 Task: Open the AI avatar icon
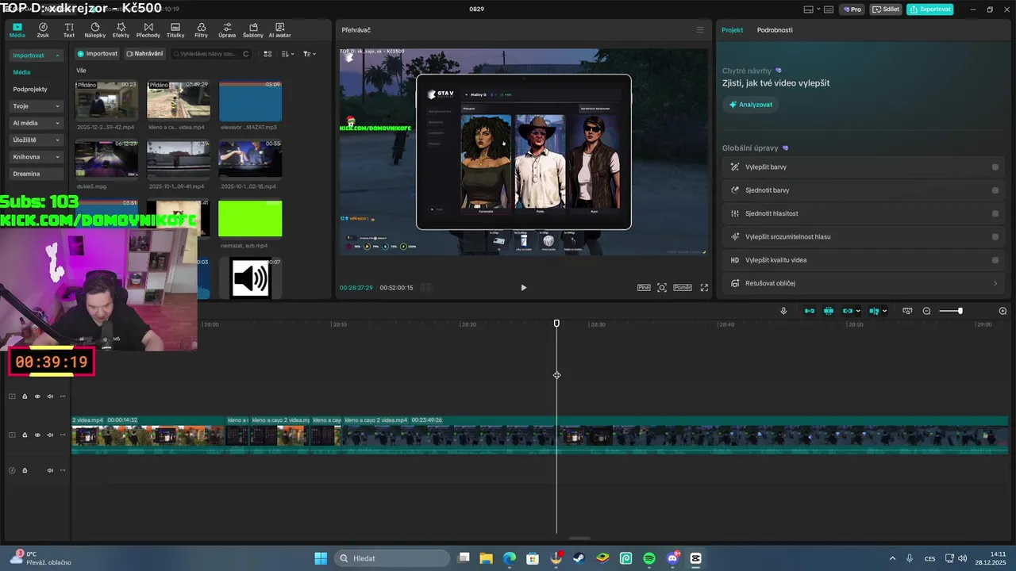point(279,30)
